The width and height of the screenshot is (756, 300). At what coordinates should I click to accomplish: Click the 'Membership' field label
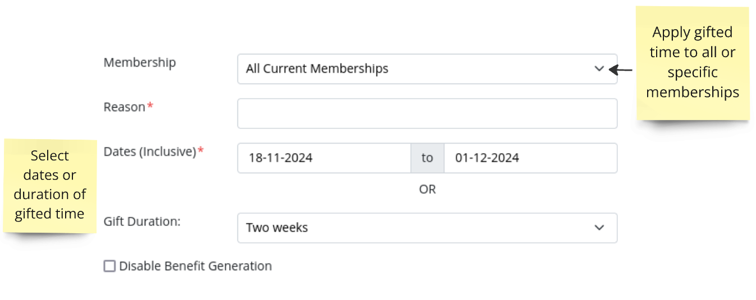pos(139,63)
